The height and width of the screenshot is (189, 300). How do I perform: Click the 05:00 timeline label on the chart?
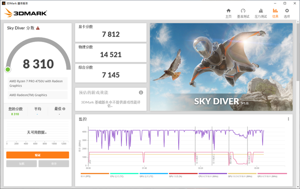[257, 168]
